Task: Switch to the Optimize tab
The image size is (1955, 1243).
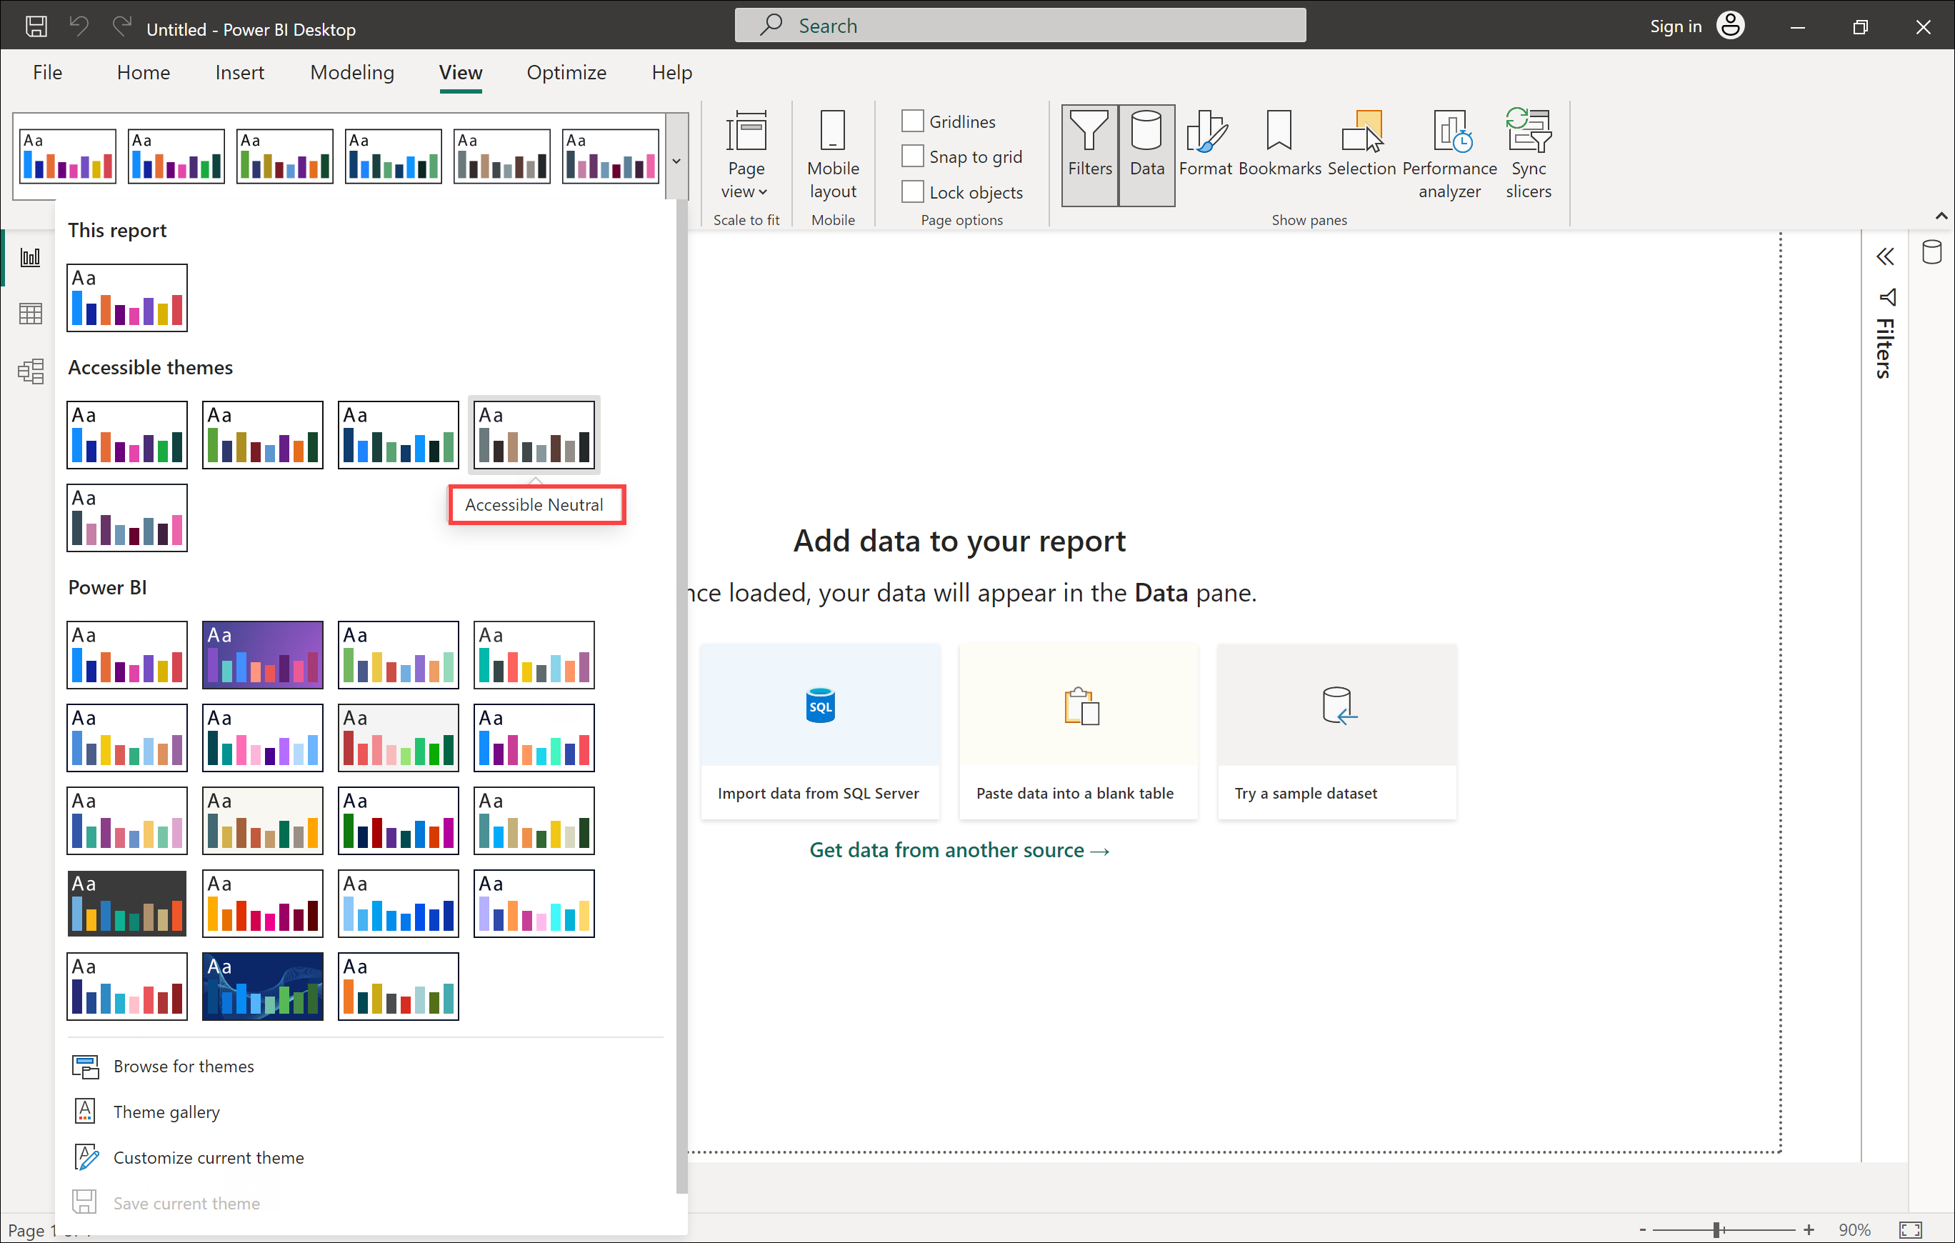Action: tap(566, 72)
